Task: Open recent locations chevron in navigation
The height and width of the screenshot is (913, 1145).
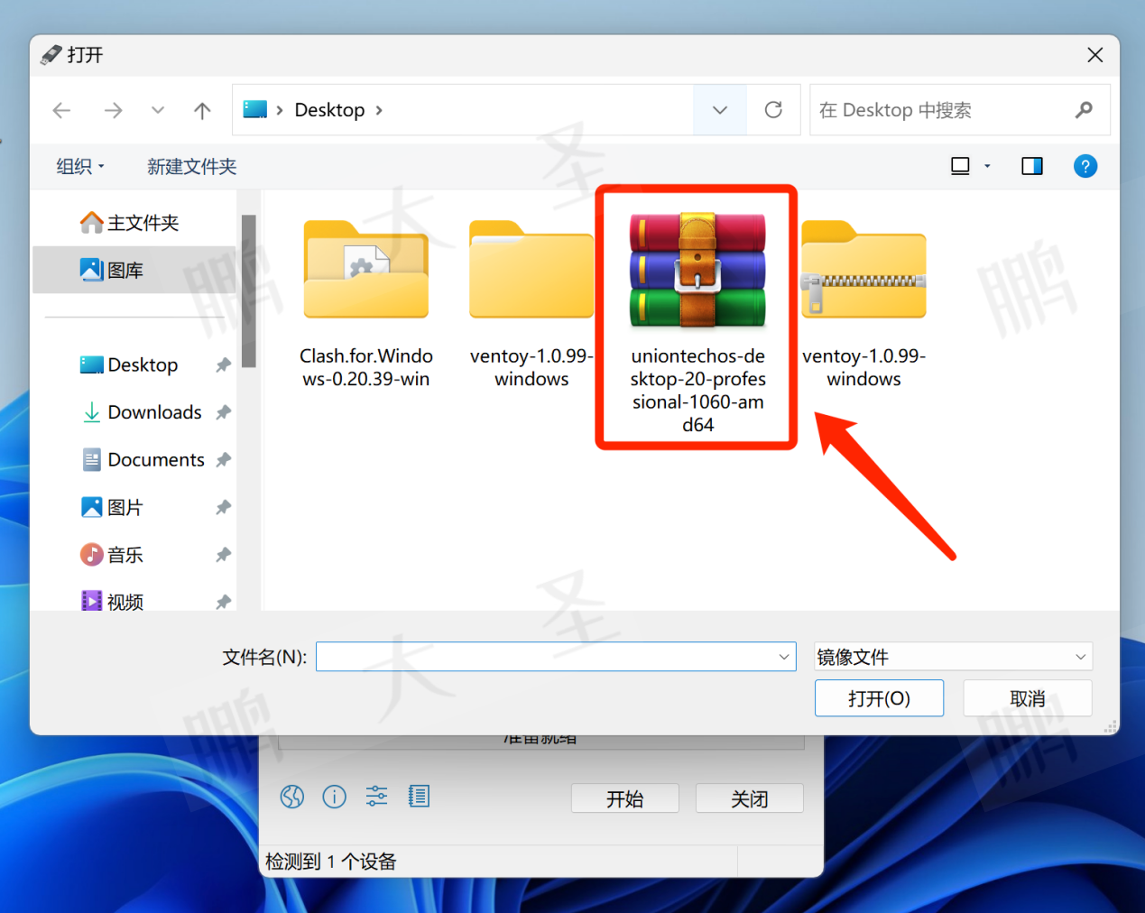Action: pyautogui.click(x=158, y=110)
